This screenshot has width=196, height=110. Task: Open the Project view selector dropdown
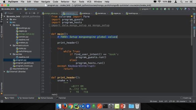(13, 13)
